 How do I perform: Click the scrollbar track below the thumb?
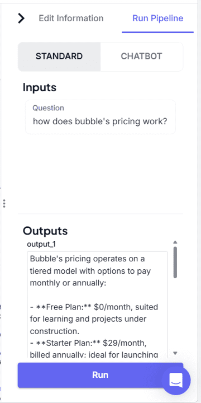point(175,315)
